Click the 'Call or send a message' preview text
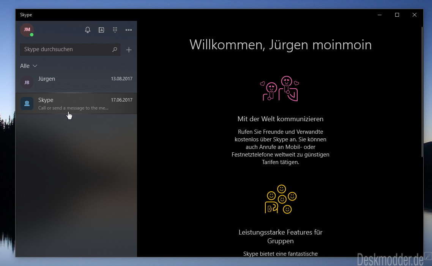432x266 pixels. [x=73, y=108]
